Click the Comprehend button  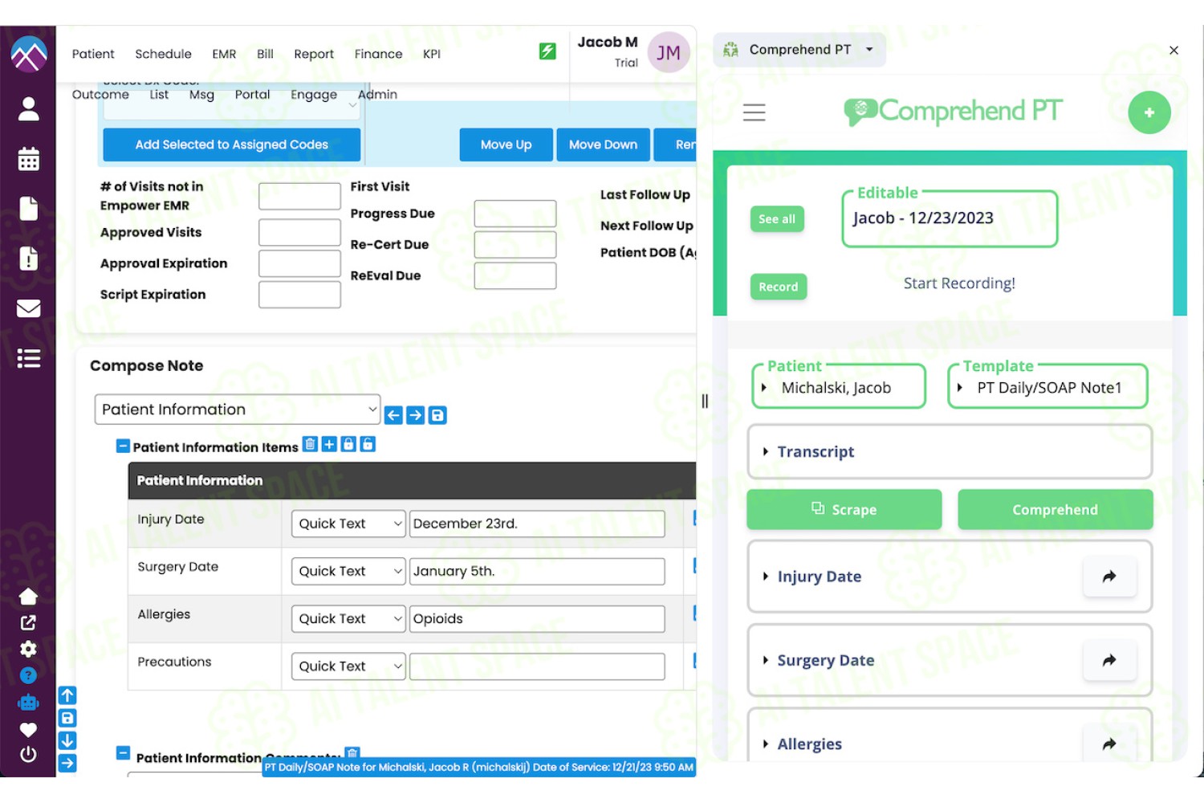click(x=1055, y=510)
